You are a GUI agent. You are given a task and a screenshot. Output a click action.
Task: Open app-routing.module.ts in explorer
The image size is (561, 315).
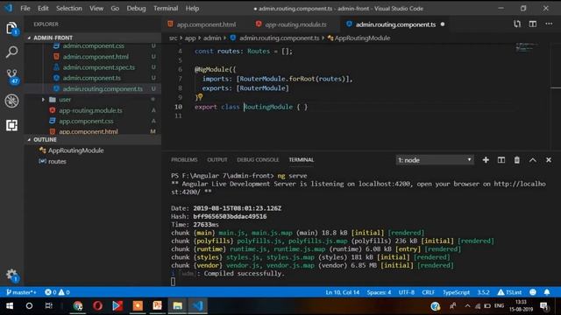90,110
